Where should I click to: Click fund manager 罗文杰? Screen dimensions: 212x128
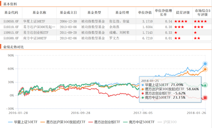114,38
